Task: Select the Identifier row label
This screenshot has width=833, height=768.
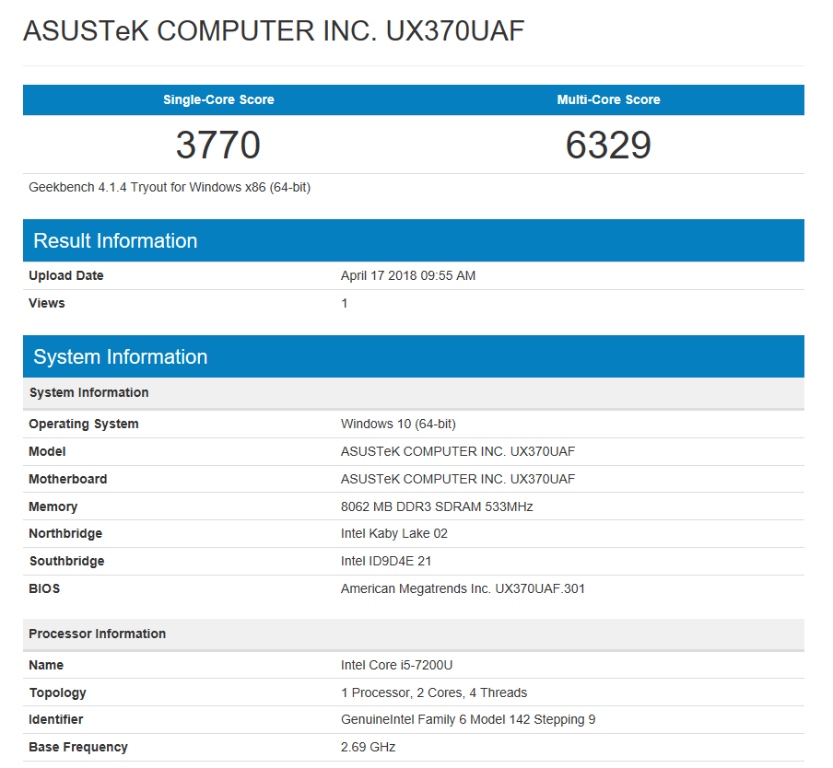Action: click(56, 720)
